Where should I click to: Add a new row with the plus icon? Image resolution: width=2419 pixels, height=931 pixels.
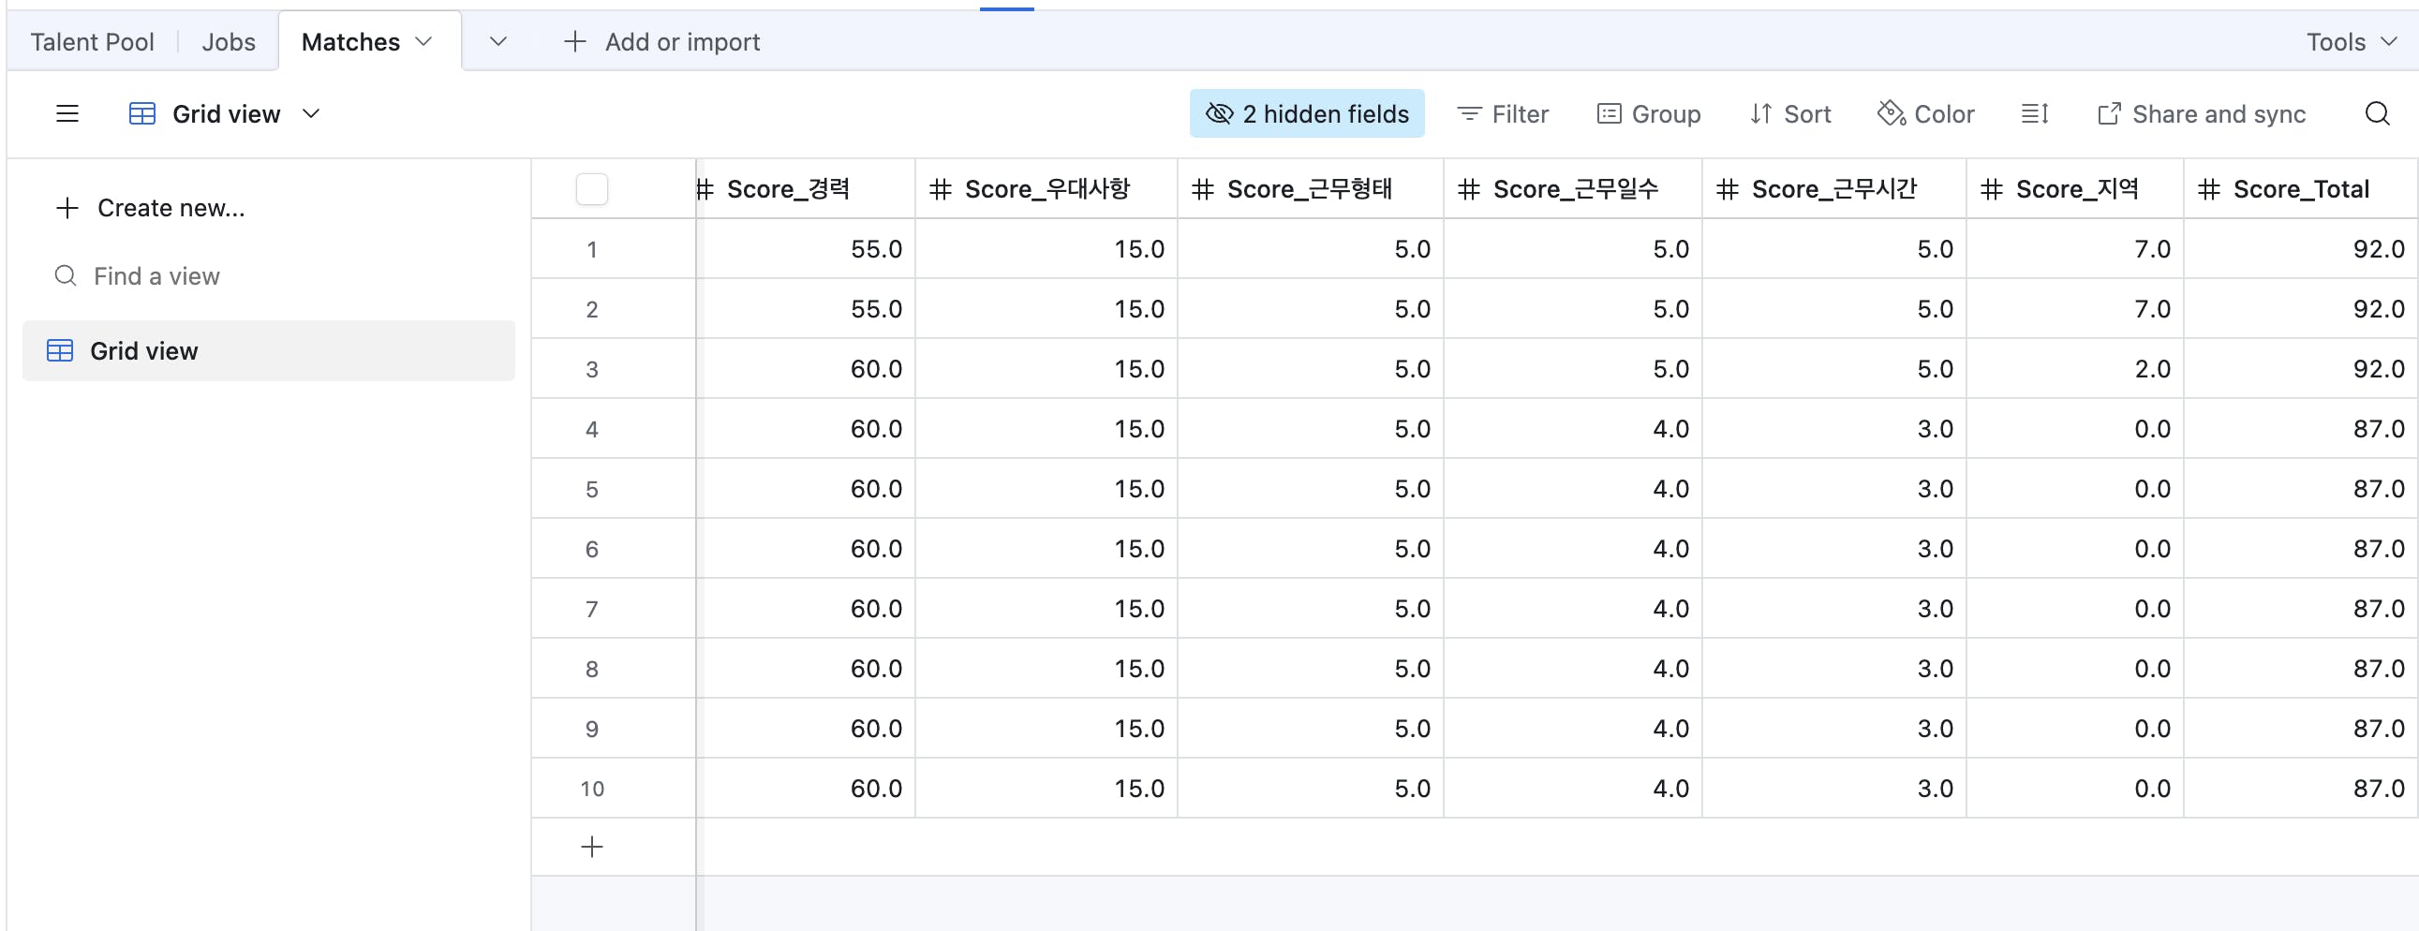click(591, 848)
